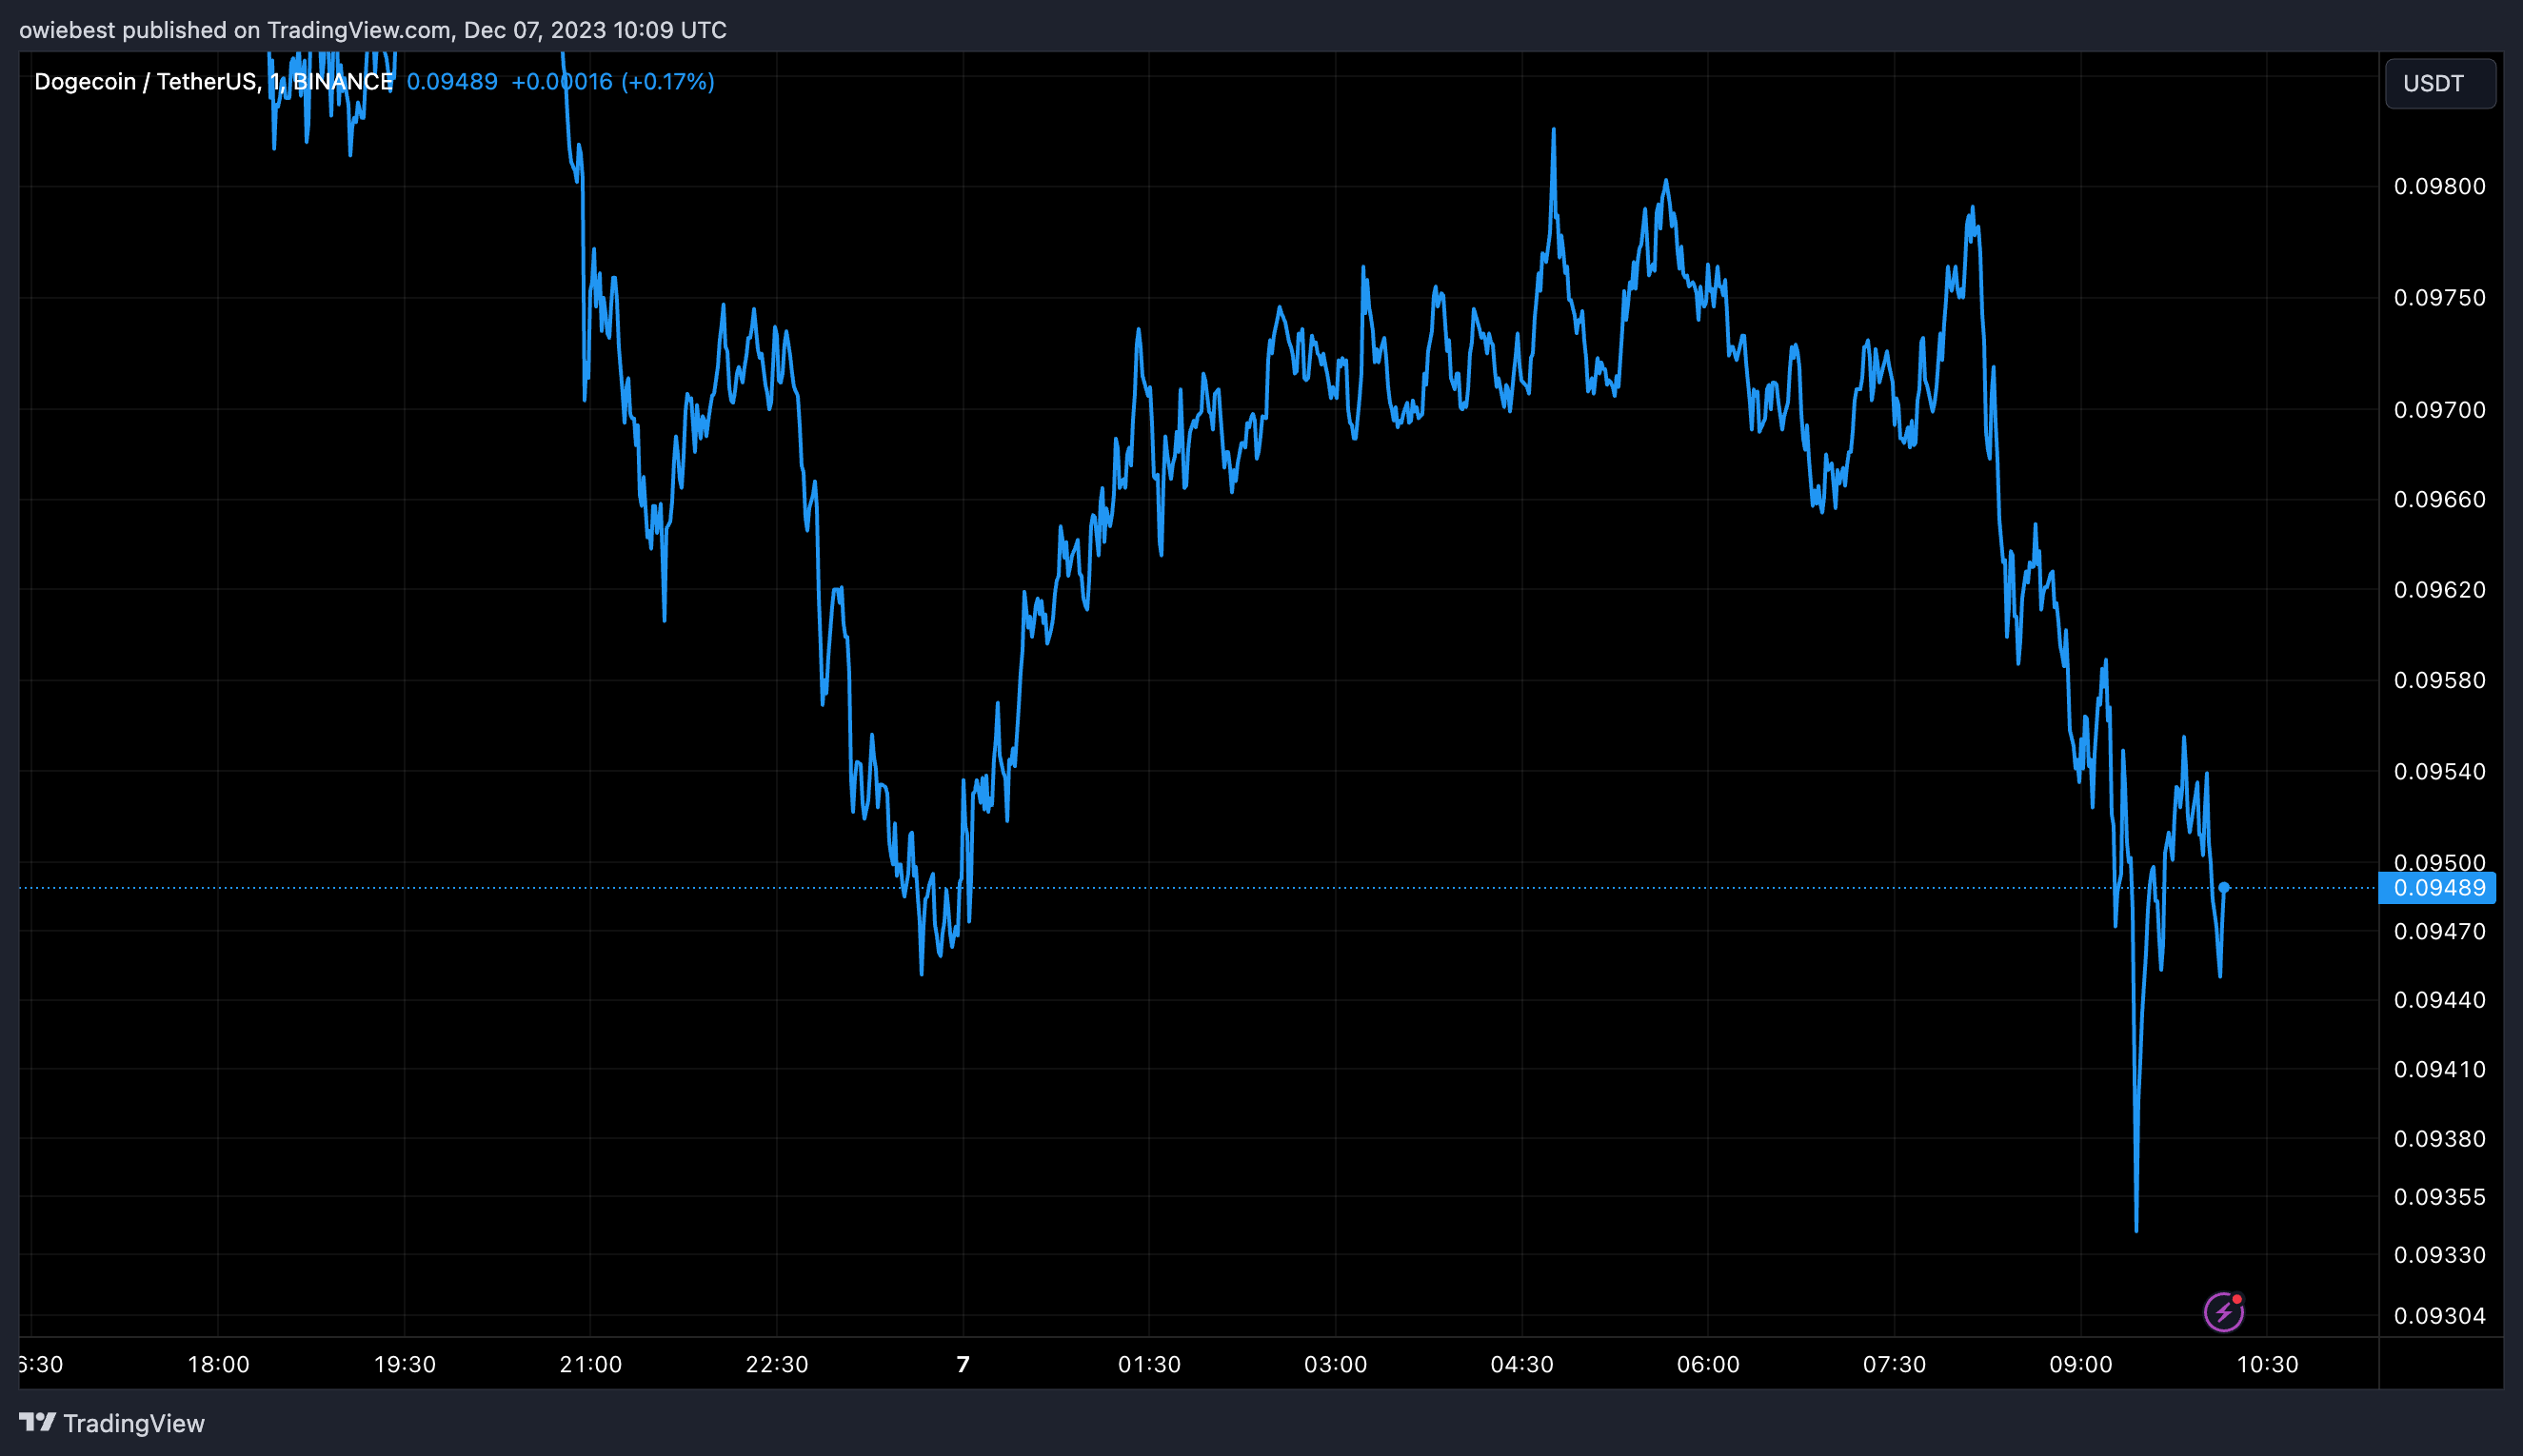Click the 06:00 time axis label
Screen dimensions: 2523x1456
coord(1708,1364)
